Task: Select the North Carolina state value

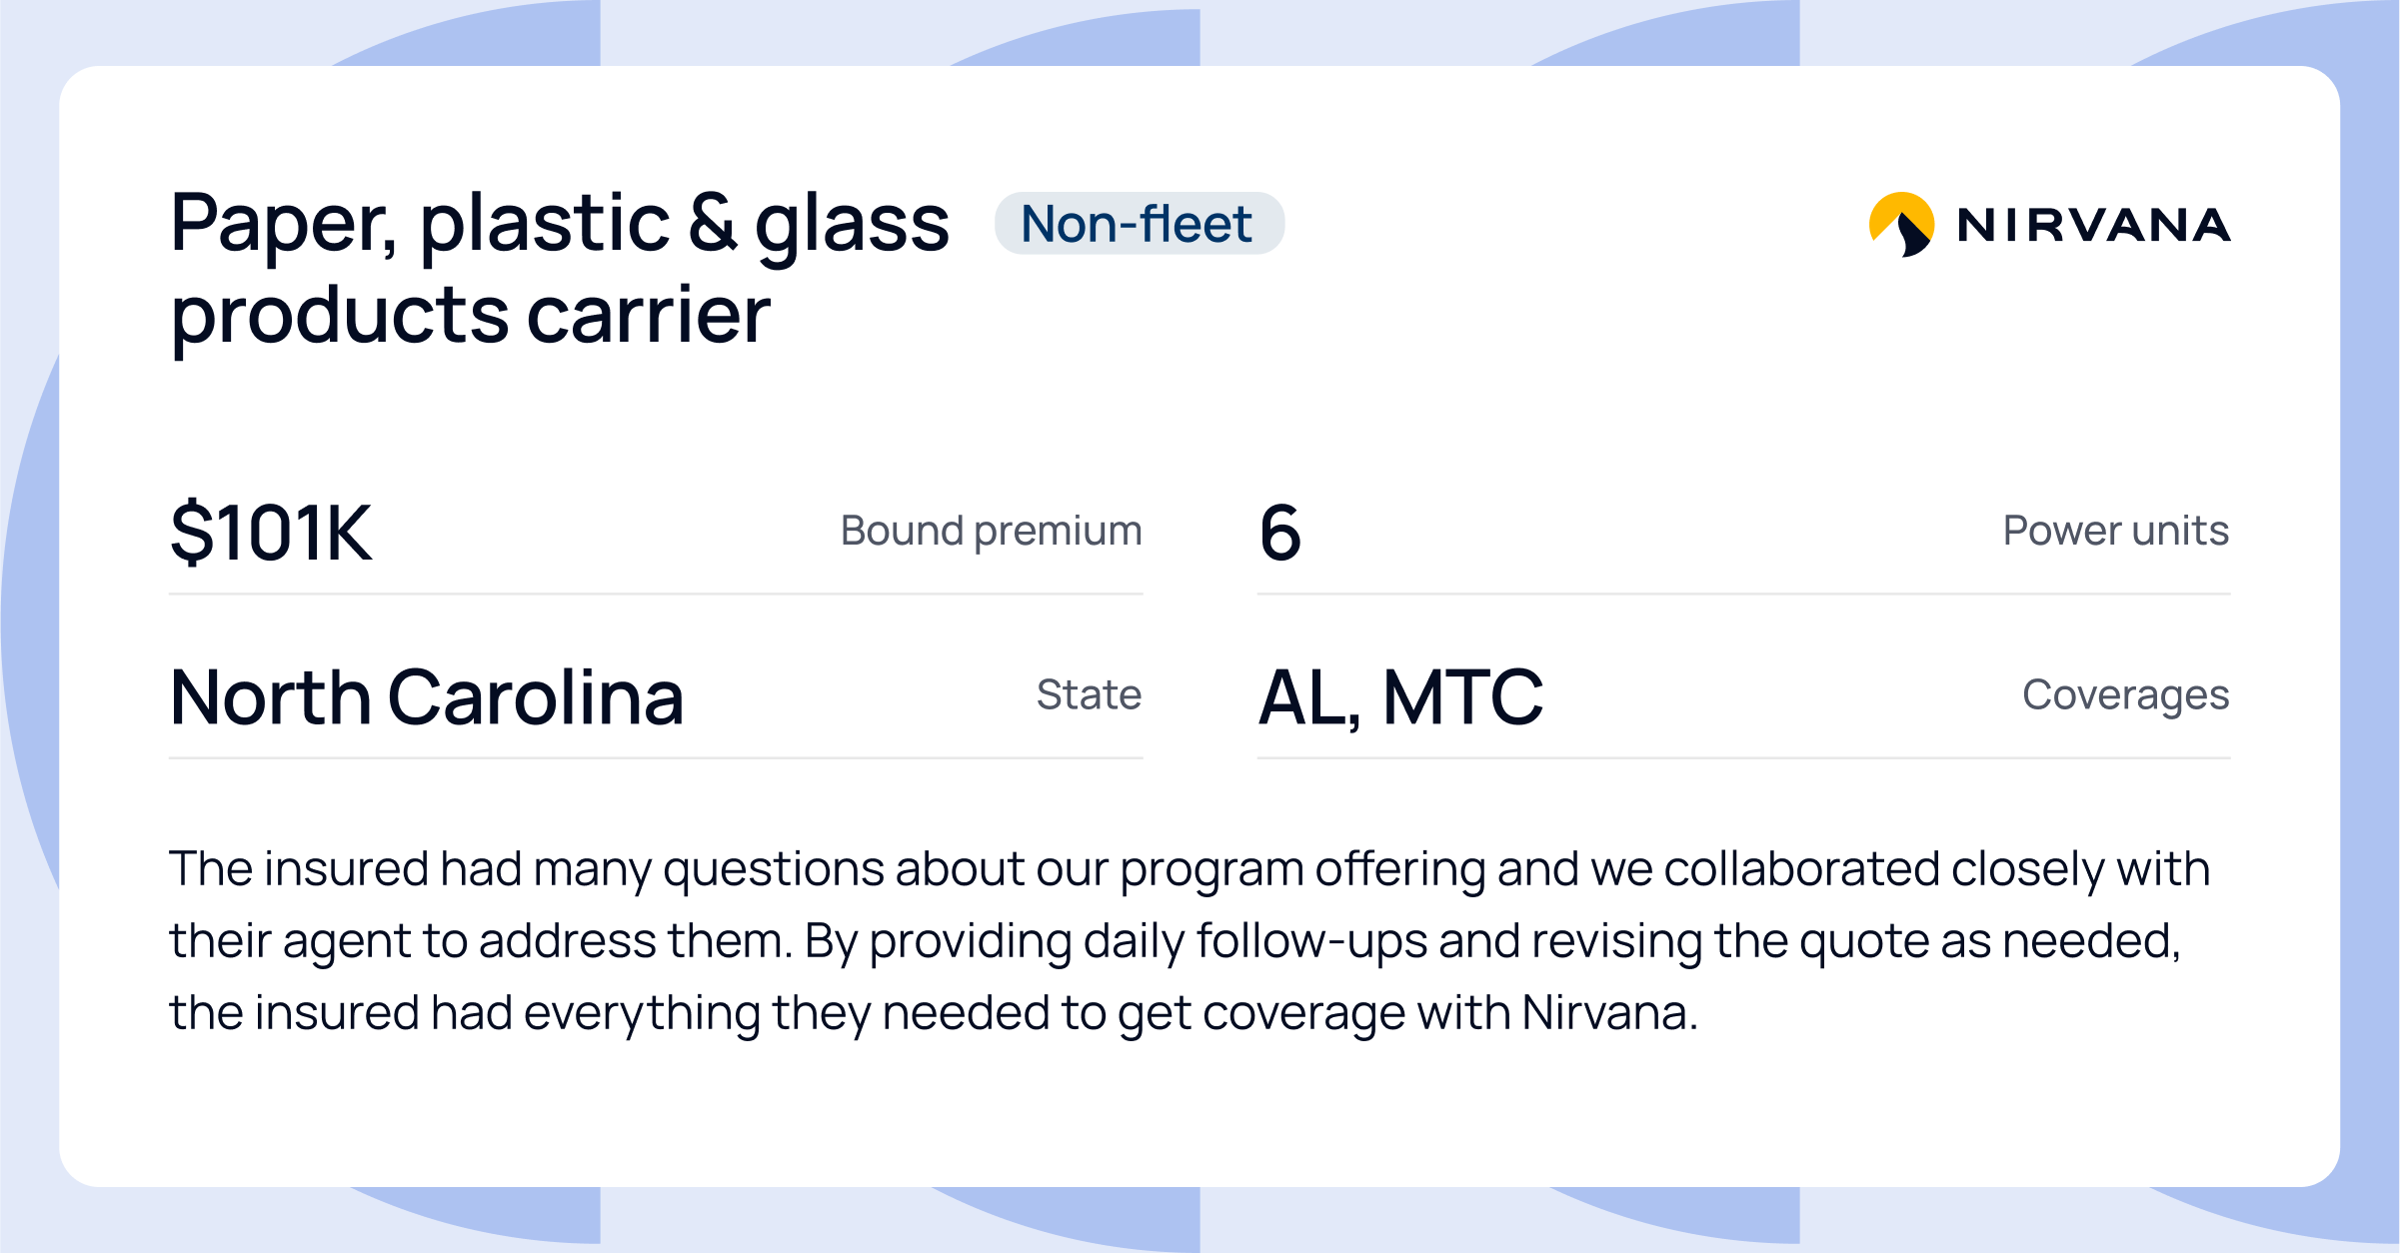Action: point(427,696)
